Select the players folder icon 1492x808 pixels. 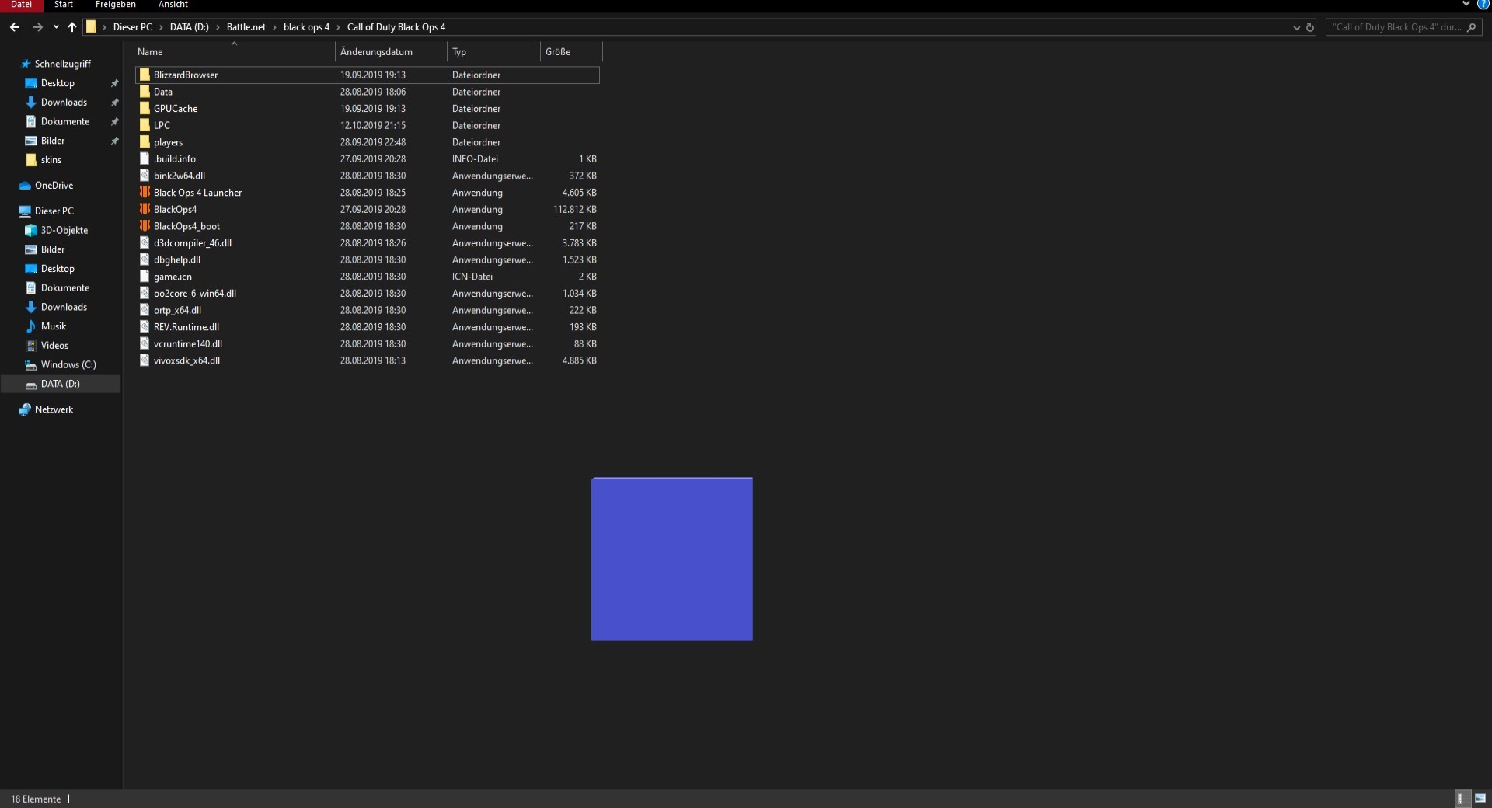click(x=145, y=142)
